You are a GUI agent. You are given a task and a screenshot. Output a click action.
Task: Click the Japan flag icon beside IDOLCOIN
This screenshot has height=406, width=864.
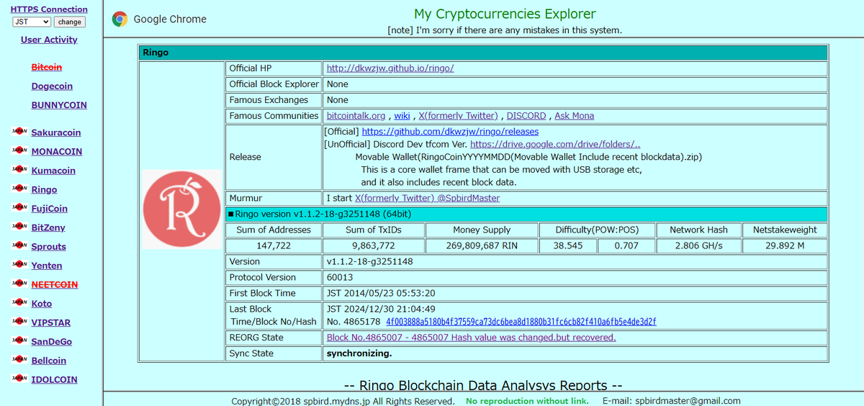tap(19, 379)
